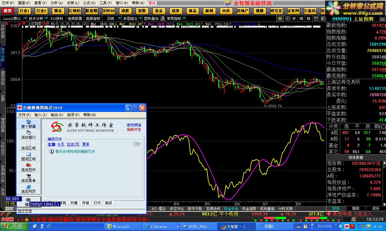Select the 选定网页 webpage capture tool
The width and height of the screenshot is (386, 231).
pos(28,189)
